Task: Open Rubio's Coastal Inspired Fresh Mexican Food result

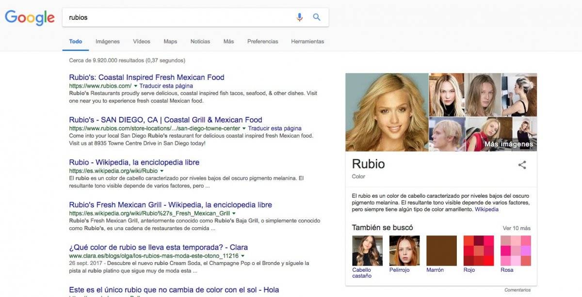Action: pos(146,78)
